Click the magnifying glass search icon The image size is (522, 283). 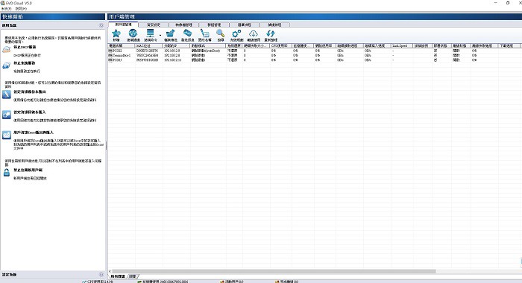click(221, 34)
